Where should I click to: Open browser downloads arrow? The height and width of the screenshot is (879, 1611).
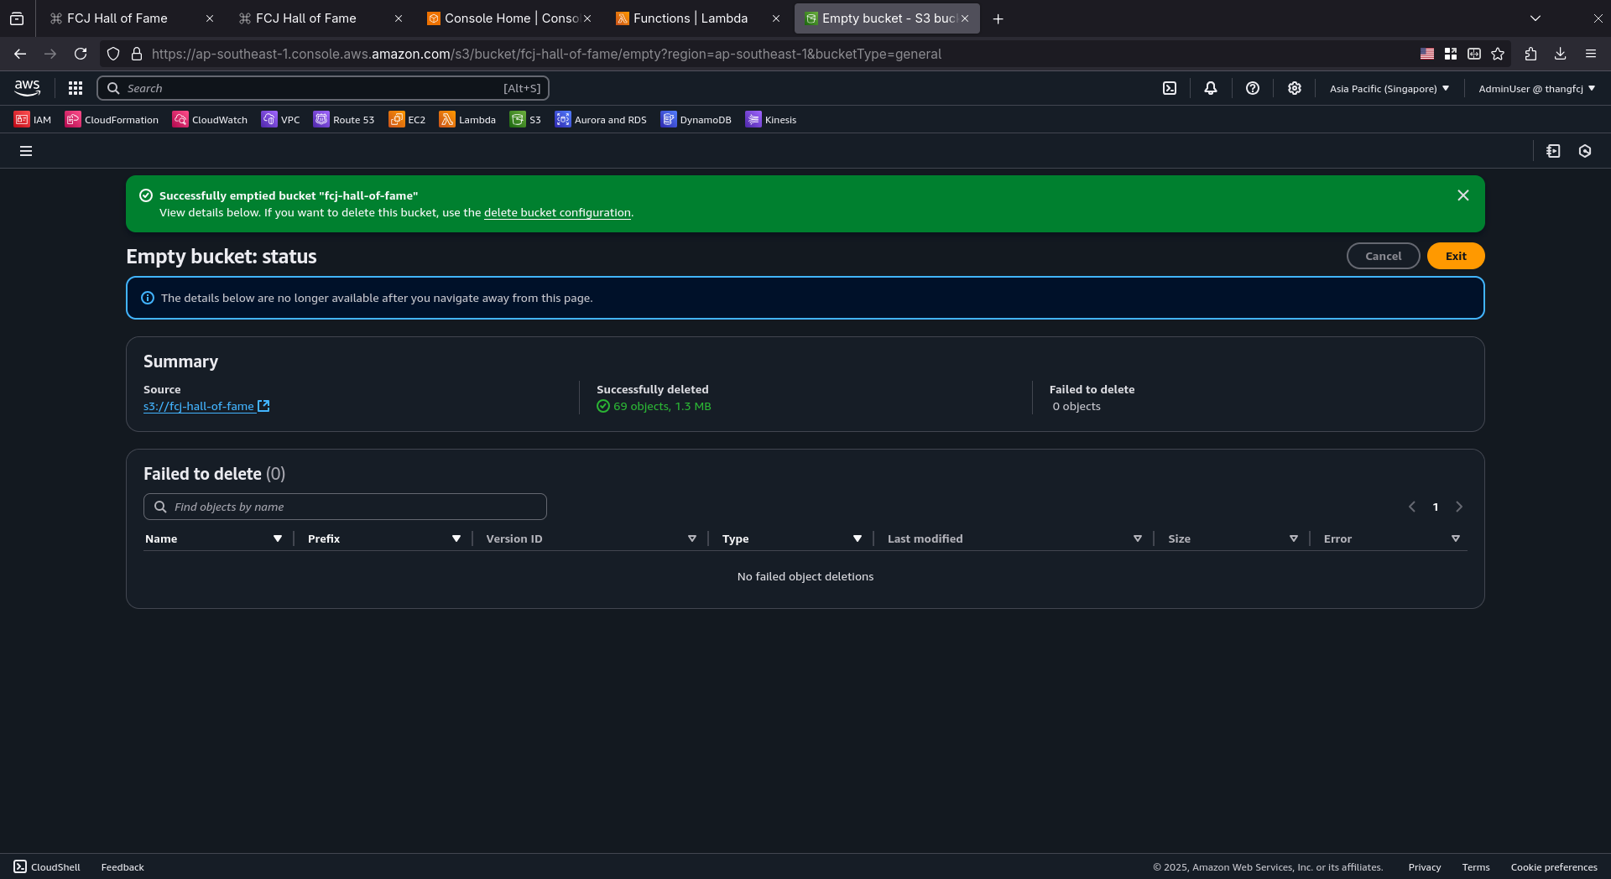coord(1561,54)
